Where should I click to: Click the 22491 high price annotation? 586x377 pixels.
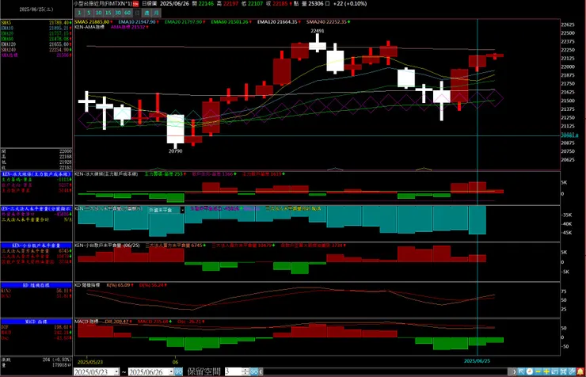pyautogui.click(x=318, y=31)
